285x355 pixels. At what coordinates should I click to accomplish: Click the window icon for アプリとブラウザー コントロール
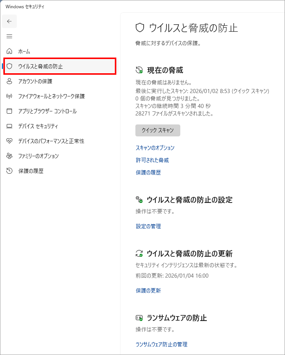[x=10, y=111]
